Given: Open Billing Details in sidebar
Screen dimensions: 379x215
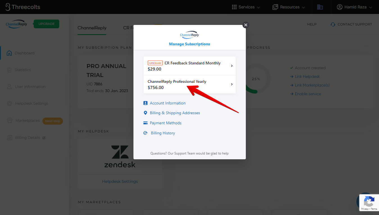Looking at the screenshot, I should [28, 137].
